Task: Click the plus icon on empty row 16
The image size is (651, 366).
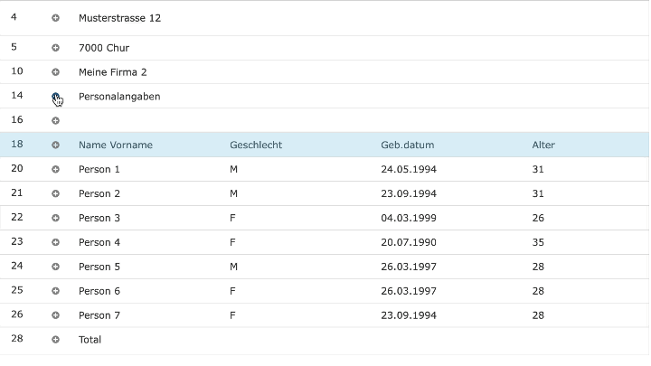Action: (x=56, y=120)
